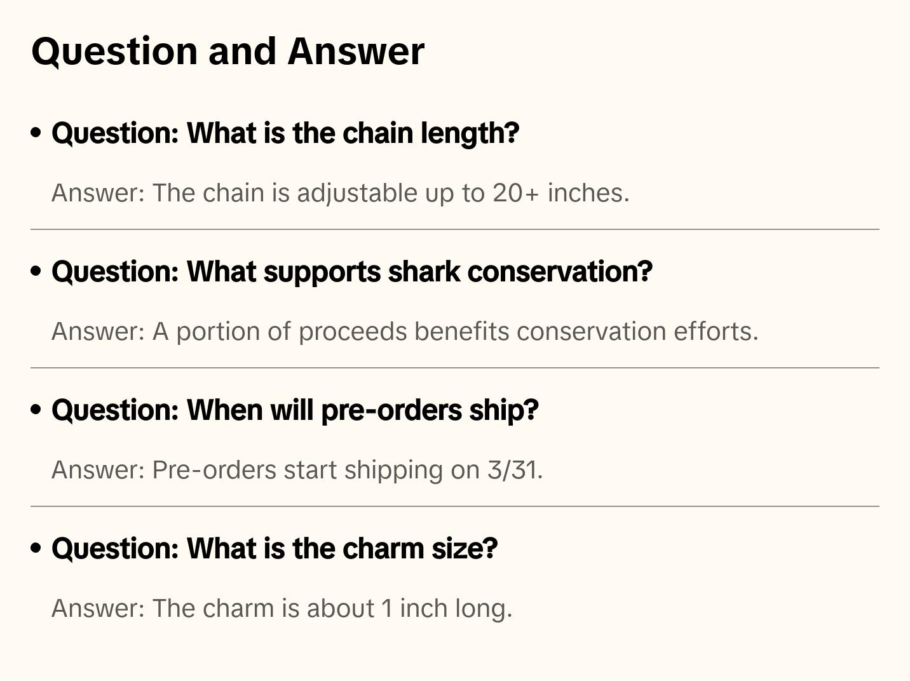Click the proceeds benefits conservation answer
910x681 pixels.
click(x=405, y=332)
